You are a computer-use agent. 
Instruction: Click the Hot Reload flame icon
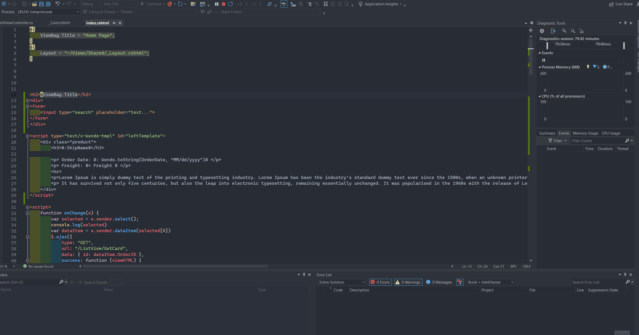click(169, 4)
